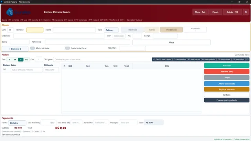The image size is (251, 141).
Task: Click Registrar pendente button
Action: (x=227, y=89)
